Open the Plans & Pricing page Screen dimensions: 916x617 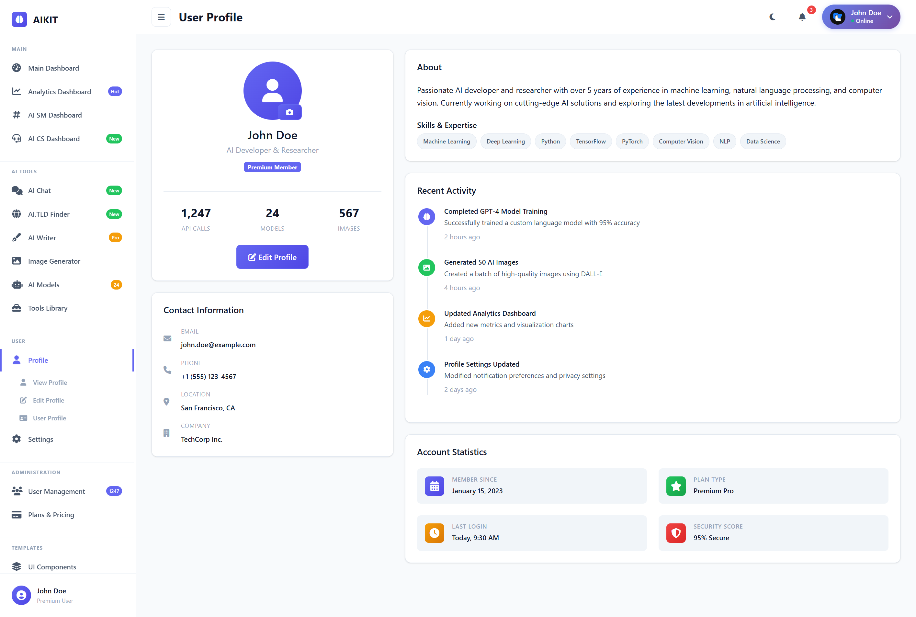[x=51, y=515]
